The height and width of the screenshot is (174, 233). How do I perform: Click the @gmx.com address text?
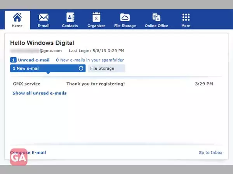[50, 51]
